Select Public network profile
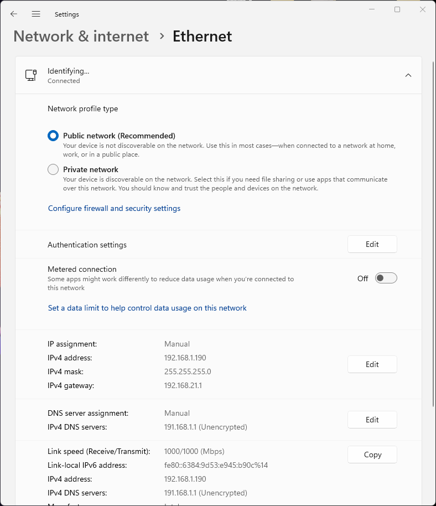The height and width of the screenshot is (506, 436). coord(53,136)
